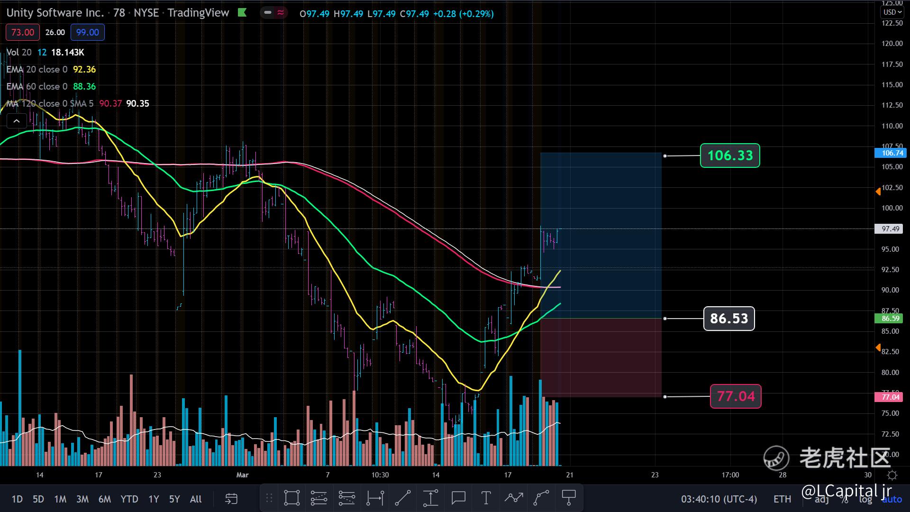
Task: Toggle adj dividend adjustment option
Action: tap(822, 499)
